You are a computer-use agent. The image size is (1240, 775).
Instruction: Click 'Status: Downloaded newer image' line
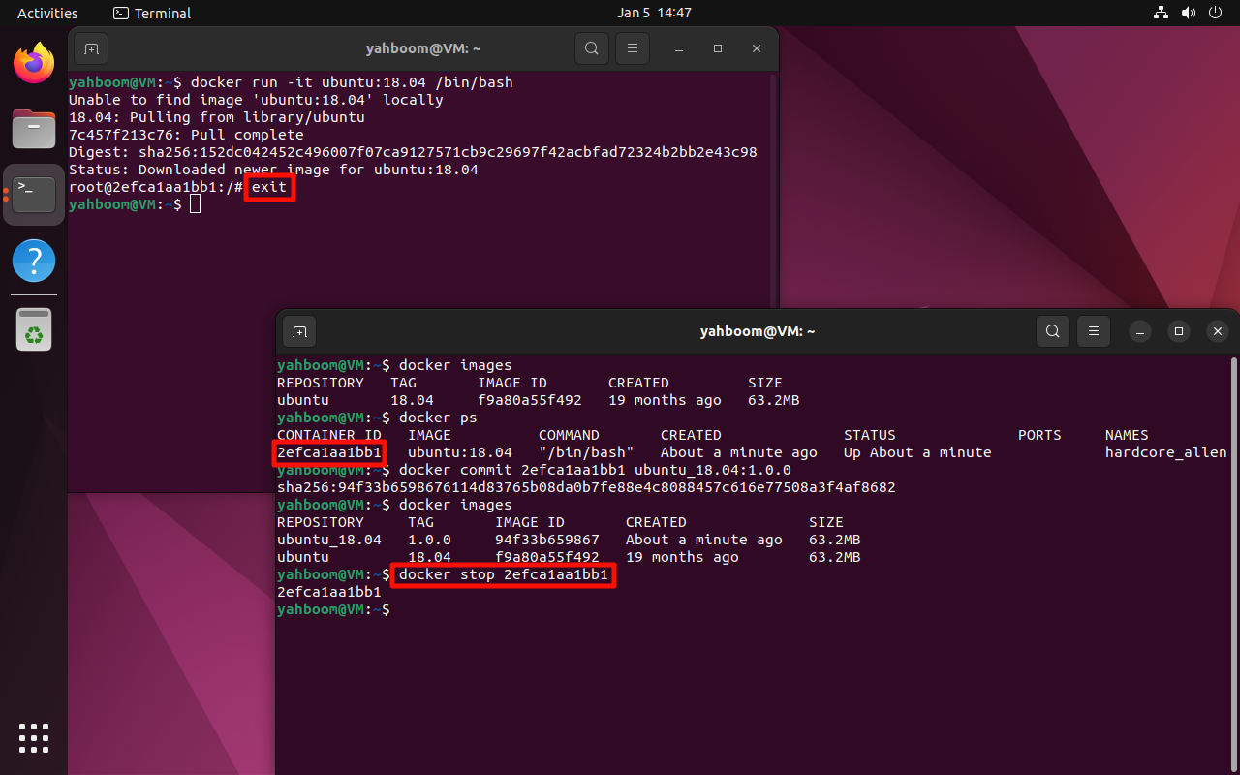[273, 170]
